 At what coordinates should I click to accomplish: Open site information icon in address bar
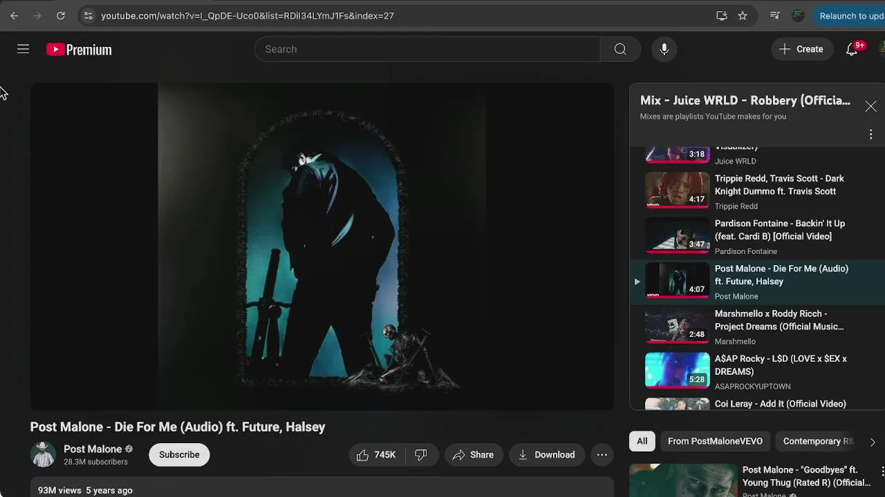[x=88, y=15]
